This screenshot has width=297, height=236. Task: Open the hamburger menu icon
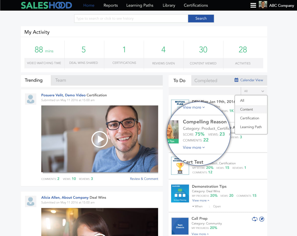pos(253,5)
